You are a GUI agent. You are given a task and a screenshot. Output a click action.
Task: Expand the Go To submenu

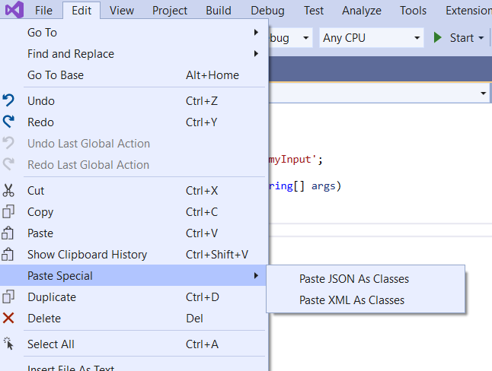pos(134,32)
